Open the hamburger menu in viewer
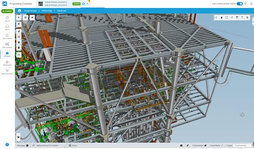The width and height of the screenshot is (254, 149). tap(25, 18)
